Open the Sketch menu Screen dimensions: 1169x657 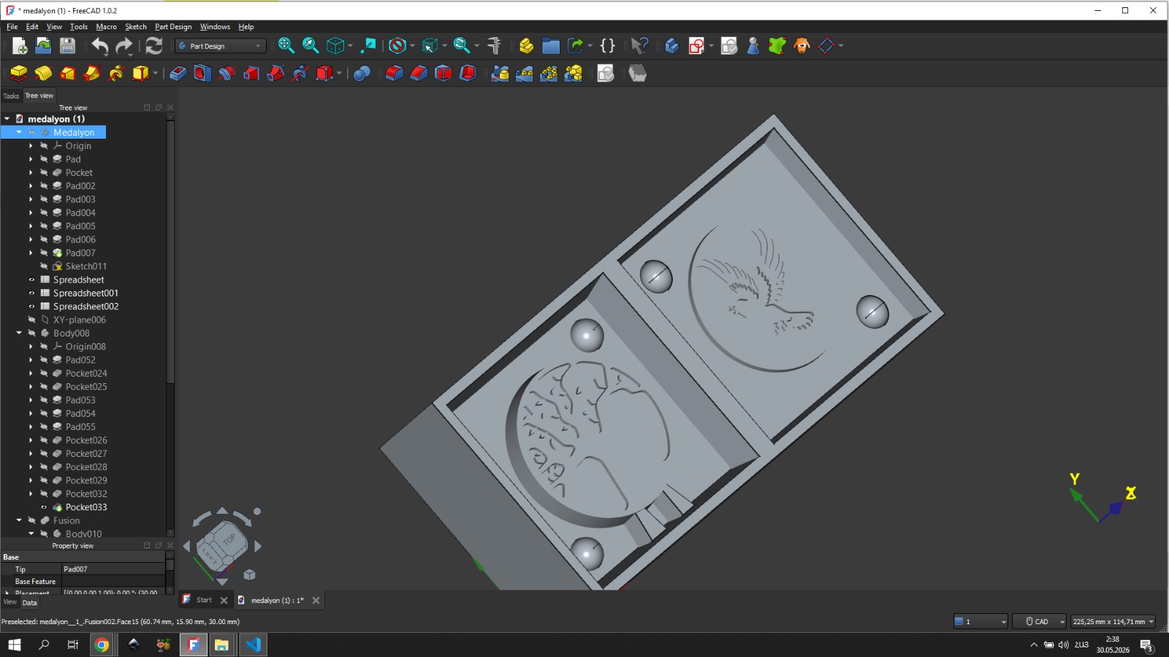pos(136,27)
